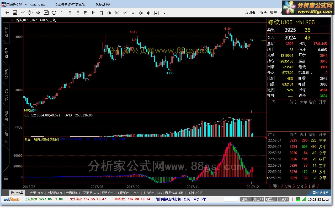
Task: Select the 套利合约 bottom tab
Action: (108, 193)
